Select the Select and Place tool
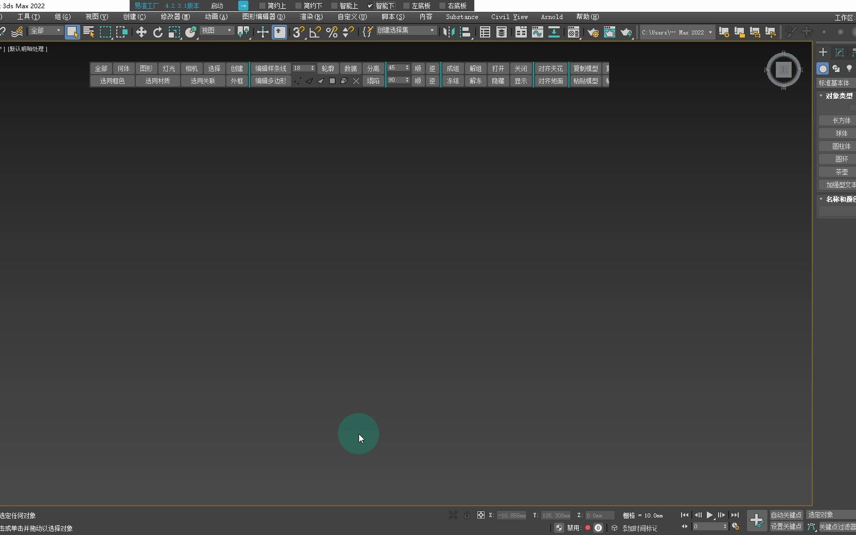The height and width of the screenshot is (535, 856). coord(191,32)
